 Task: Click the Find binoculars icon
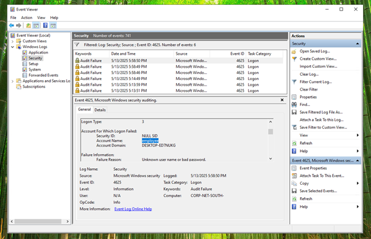tap(294, 105)
